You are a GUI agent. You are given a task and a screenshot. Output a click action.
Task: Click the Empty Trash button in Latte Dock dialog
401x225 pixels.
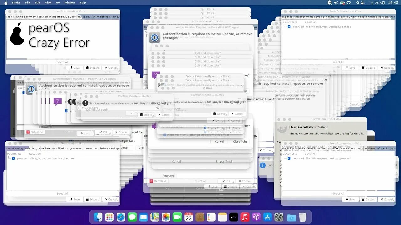tap(214, 128)
